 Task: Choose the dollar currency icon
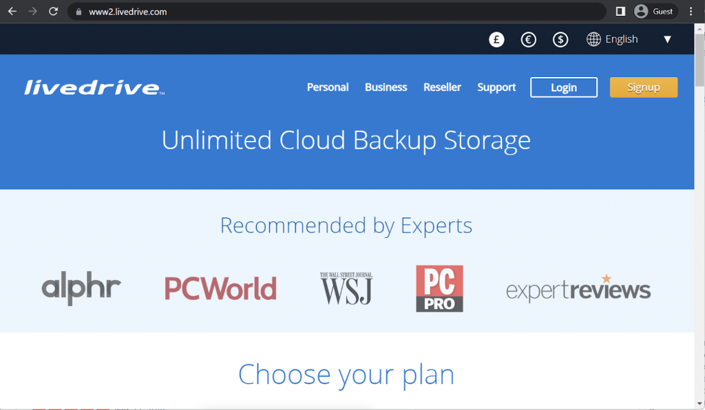pos(560,39)
